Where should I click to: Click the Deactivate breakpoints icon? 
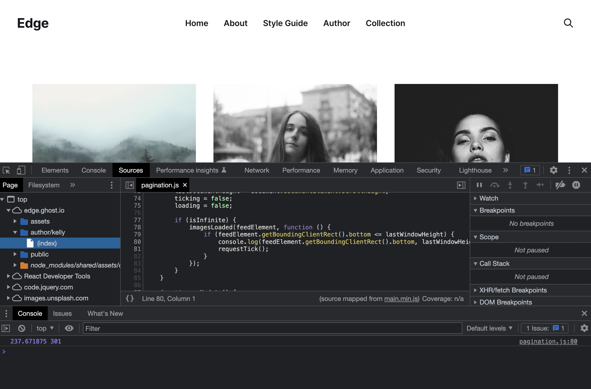(x=561, y=185)
